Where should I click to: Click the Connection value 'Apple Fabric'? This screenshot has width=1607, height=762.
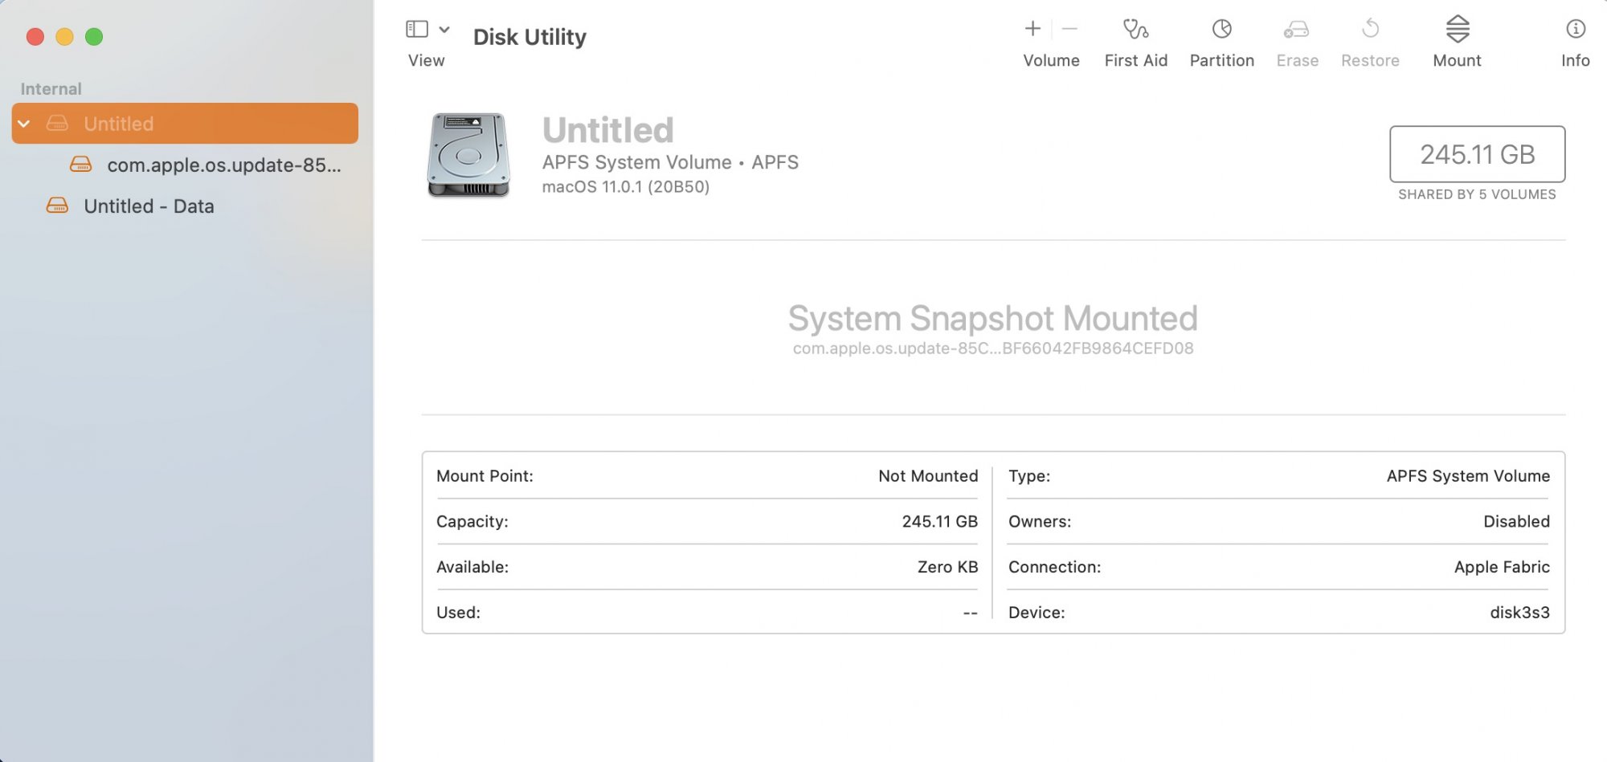click(1502, 567)
